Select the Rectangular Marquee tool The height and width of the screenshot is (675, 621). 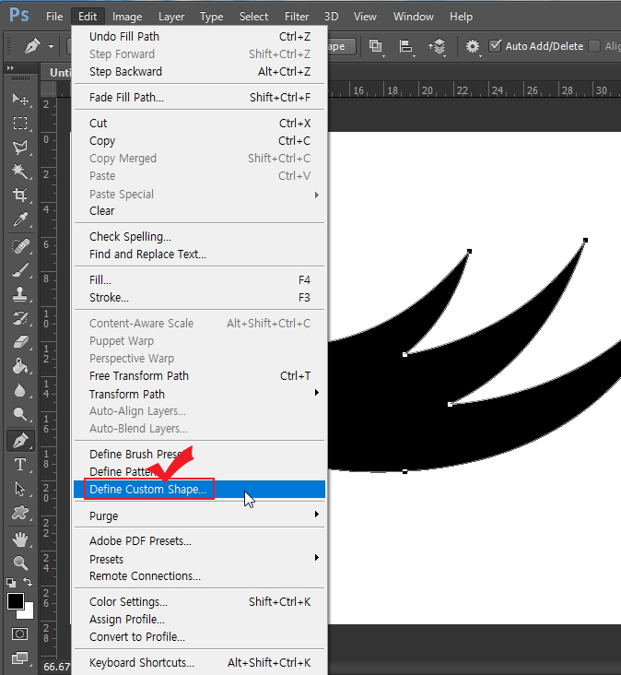click(19, 124)
